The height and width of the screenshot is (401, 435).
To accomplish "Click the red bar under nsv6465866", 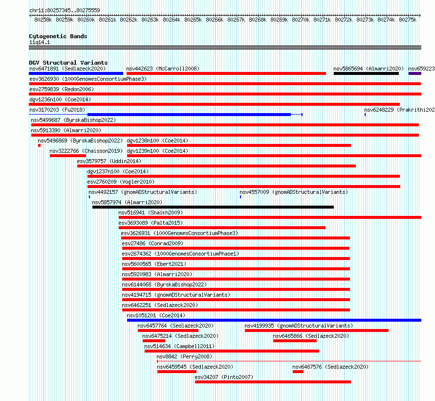I will click(295, 341).
